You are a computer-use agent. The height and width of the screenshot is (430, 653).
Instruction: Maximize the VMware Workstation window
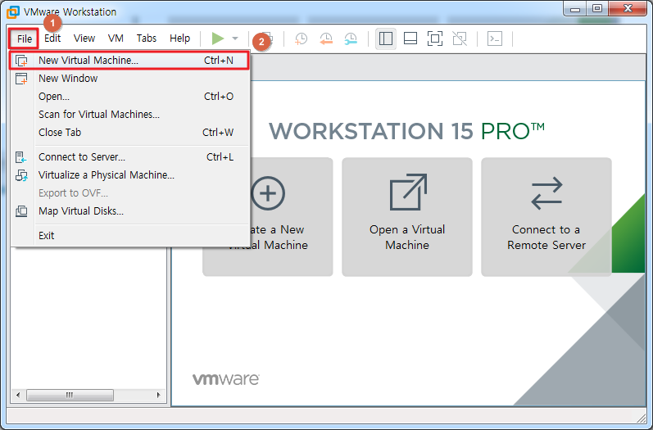597,9
